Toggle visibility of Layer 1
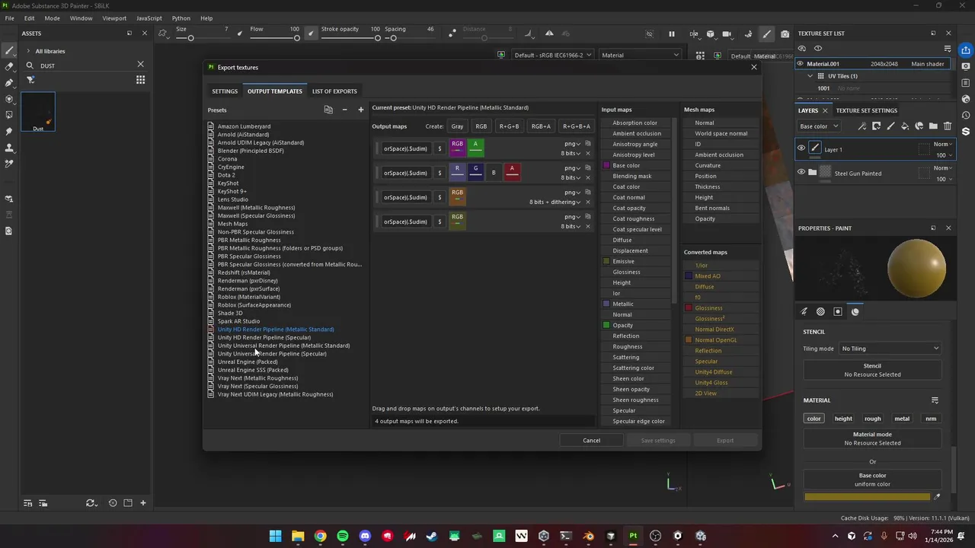The image size is (975, 548). click(x=801, y=149)
